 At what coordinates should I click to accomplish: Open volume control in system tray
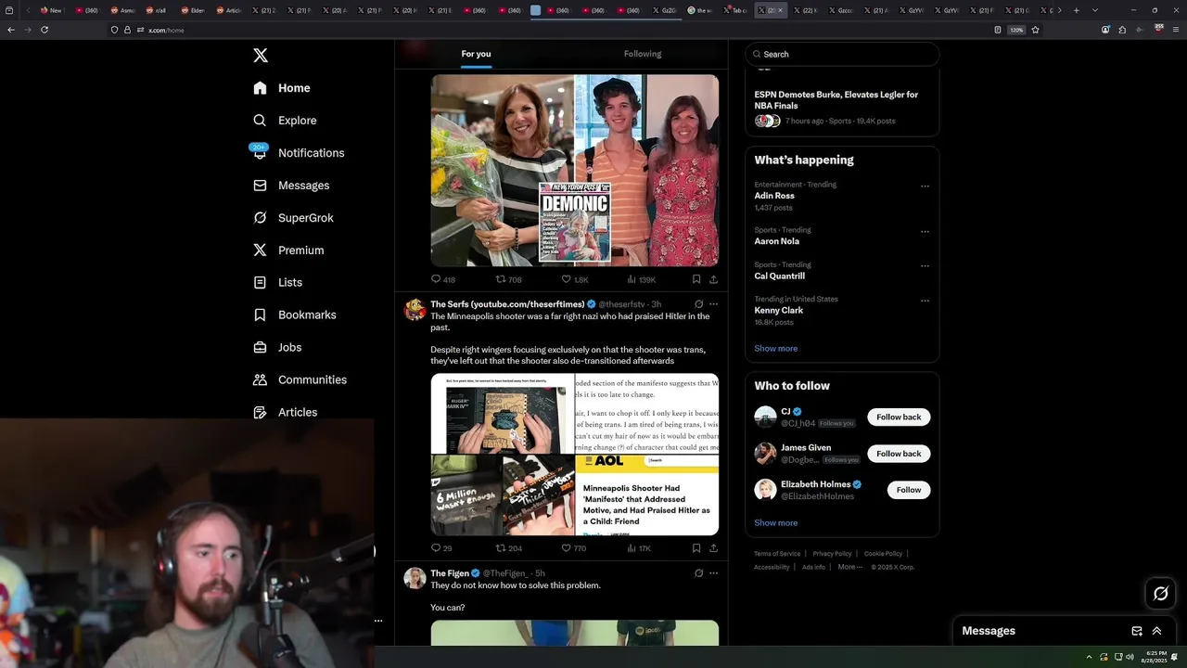(1130, 657)
